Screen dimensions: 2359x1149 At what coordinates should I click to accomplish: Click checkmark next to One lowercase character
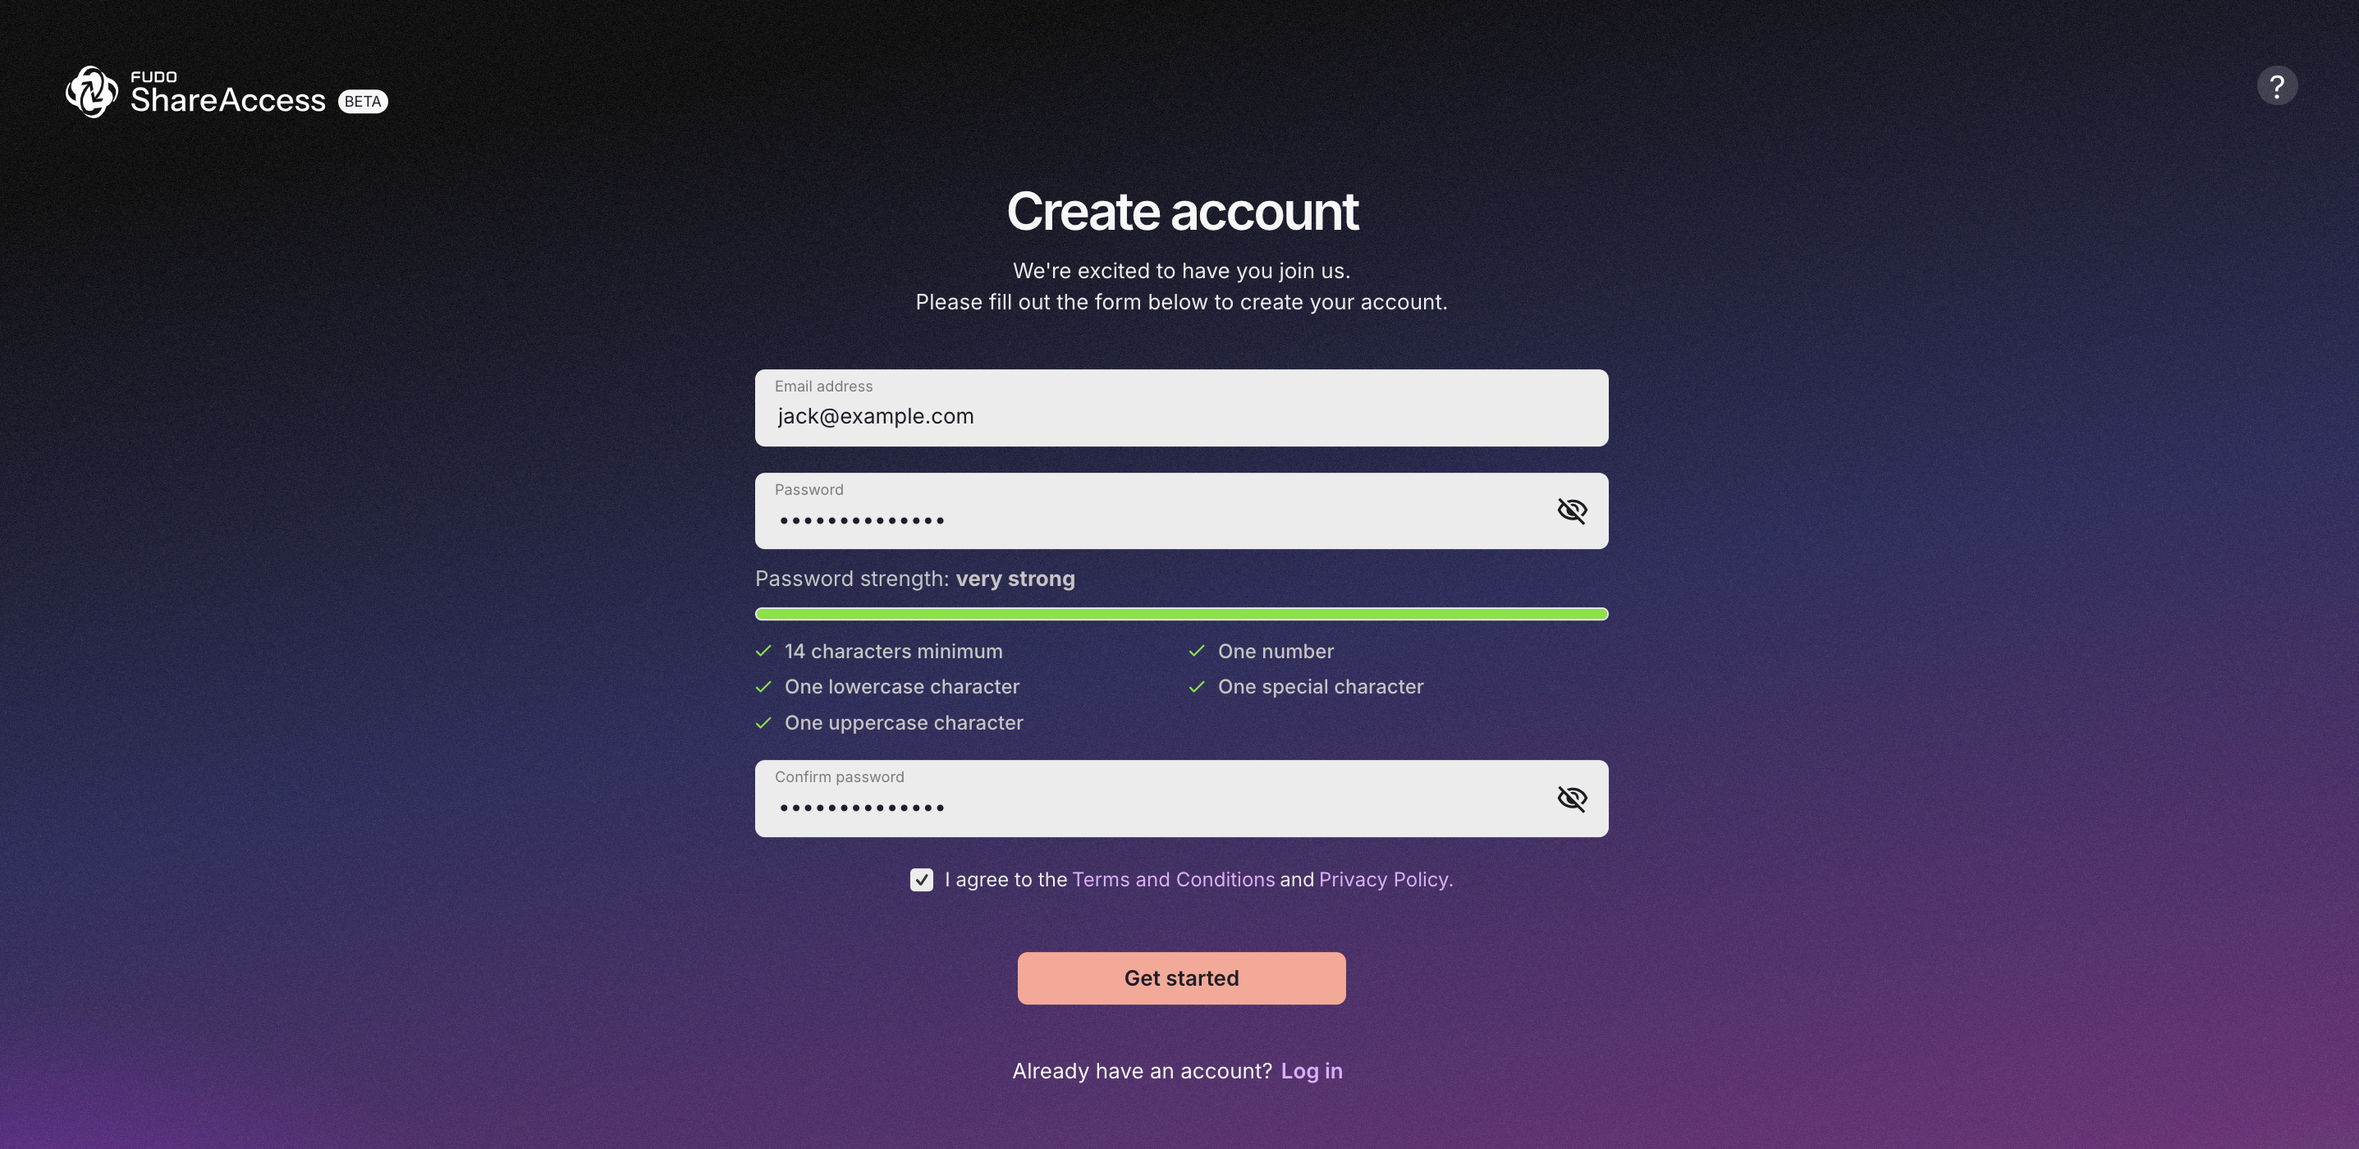pos(763,687)
